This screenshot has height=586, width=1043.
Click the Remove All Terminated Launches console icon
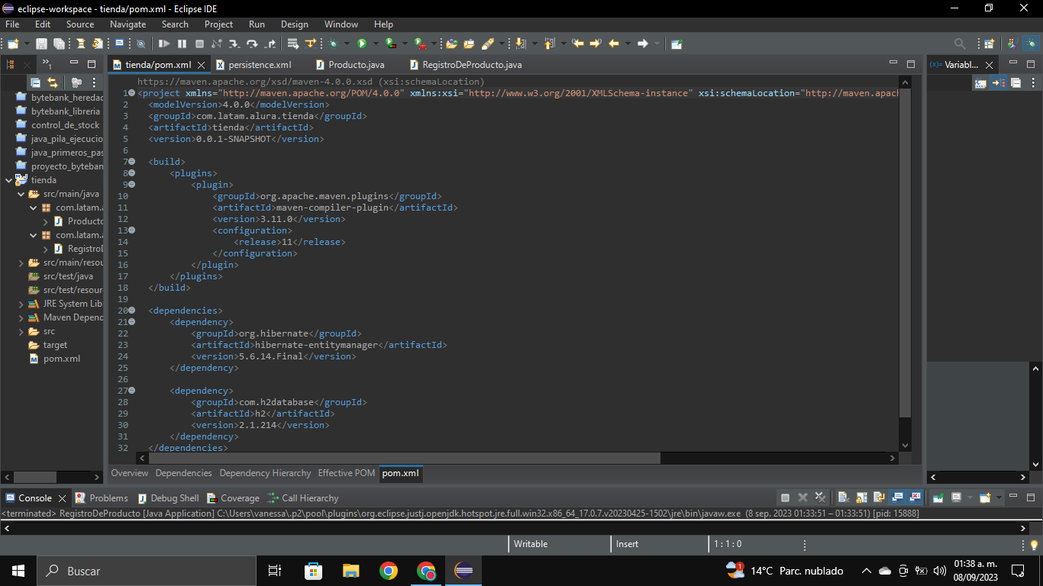(821, 497)
